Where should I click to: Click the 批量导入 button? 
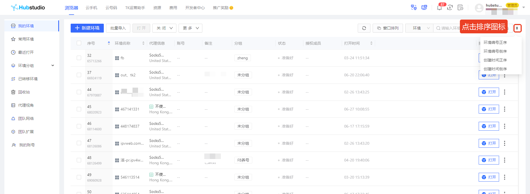(x=118, y=28)
